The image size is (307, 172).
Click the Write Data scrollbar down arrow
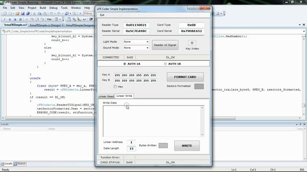point(202,135)
